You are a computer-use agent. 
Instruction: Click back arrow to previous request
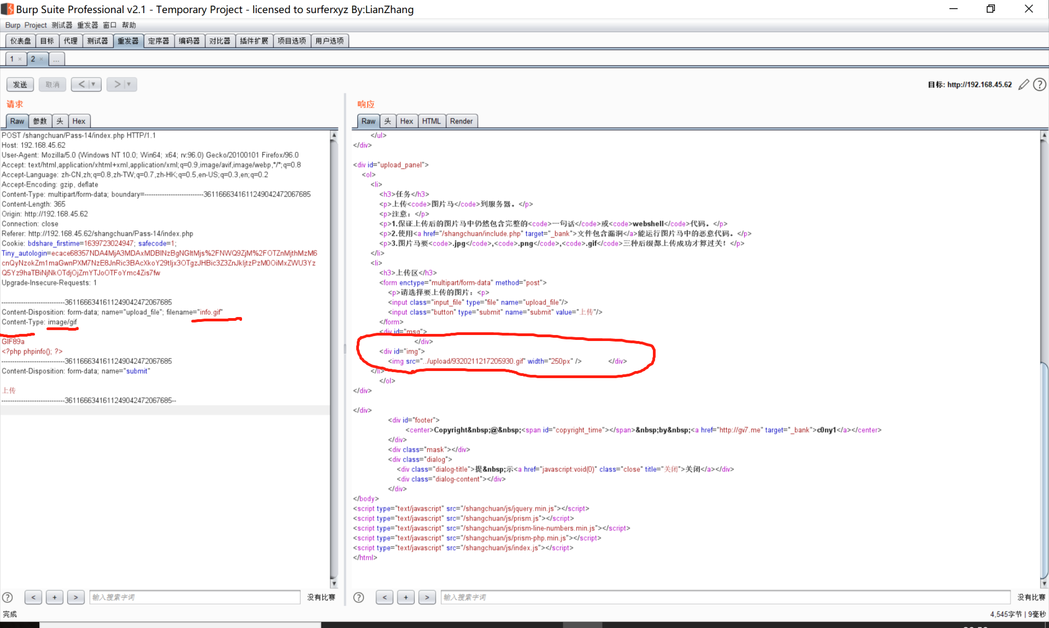point(81,85)
